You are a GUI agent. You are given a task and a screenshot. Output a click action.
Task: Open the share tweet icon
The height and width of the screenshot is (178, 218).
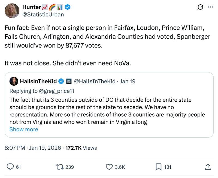pos(207,167)
